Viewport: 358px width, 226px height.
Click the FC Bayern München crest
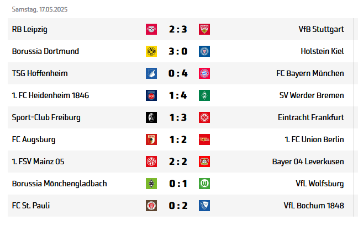[x=204, y=73]
